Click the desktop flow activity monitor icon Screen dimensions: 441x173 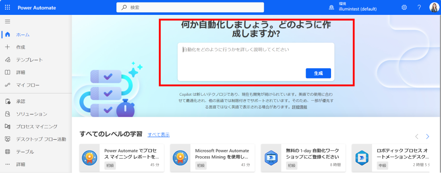click(8, 139)
